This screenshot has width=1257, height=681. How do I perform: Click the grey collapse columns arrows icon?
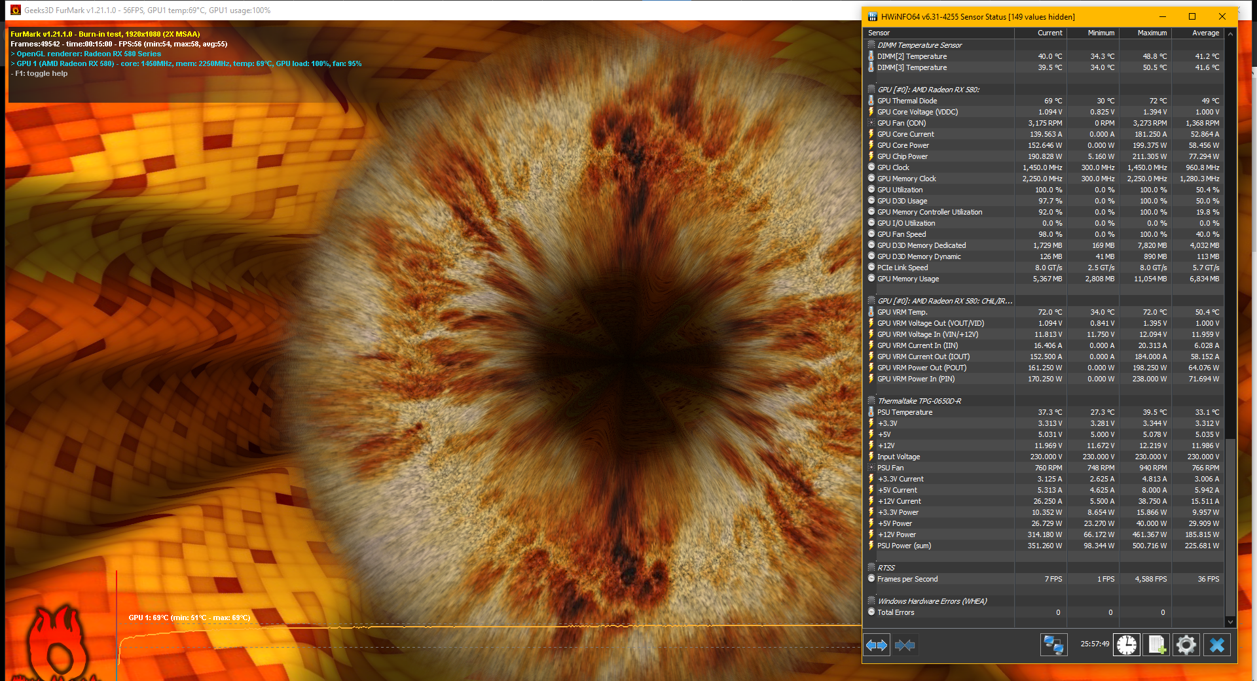pos(905,645)
